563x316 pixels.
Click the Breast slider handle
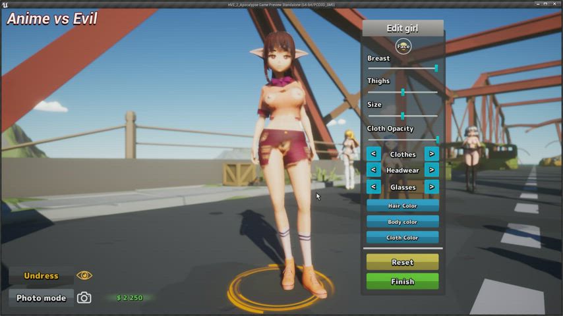click(x=436, y=68)
